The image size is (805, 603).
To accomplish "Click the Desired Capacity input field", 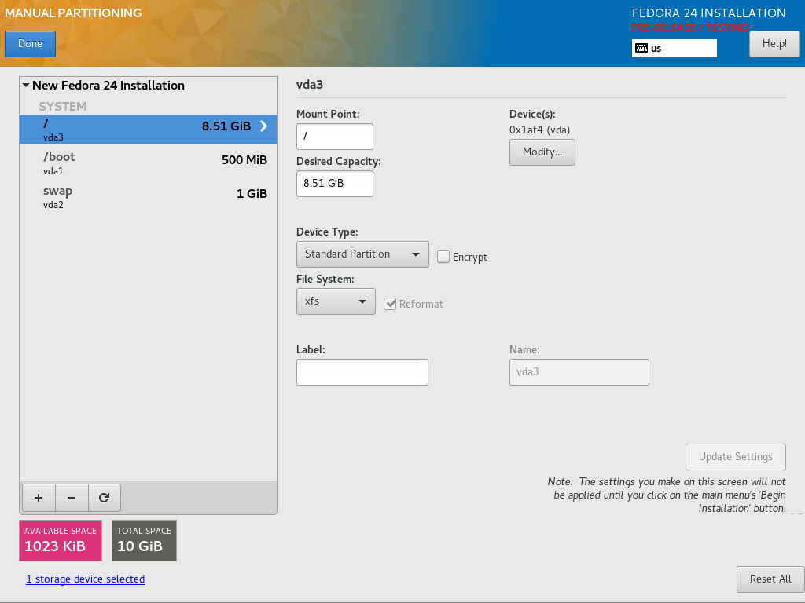I will pyautogui.click(x=335, y=184).
